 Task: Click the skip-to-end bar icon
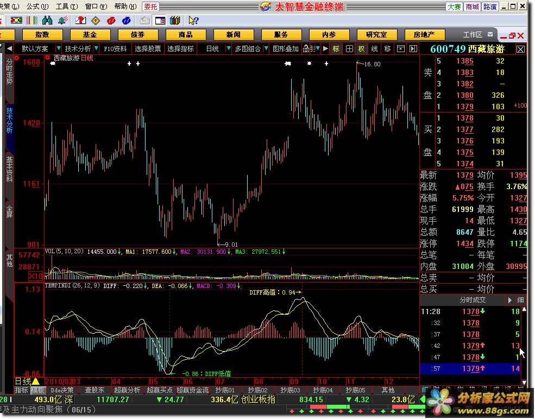pyautogui.click(x=413, y=49)
